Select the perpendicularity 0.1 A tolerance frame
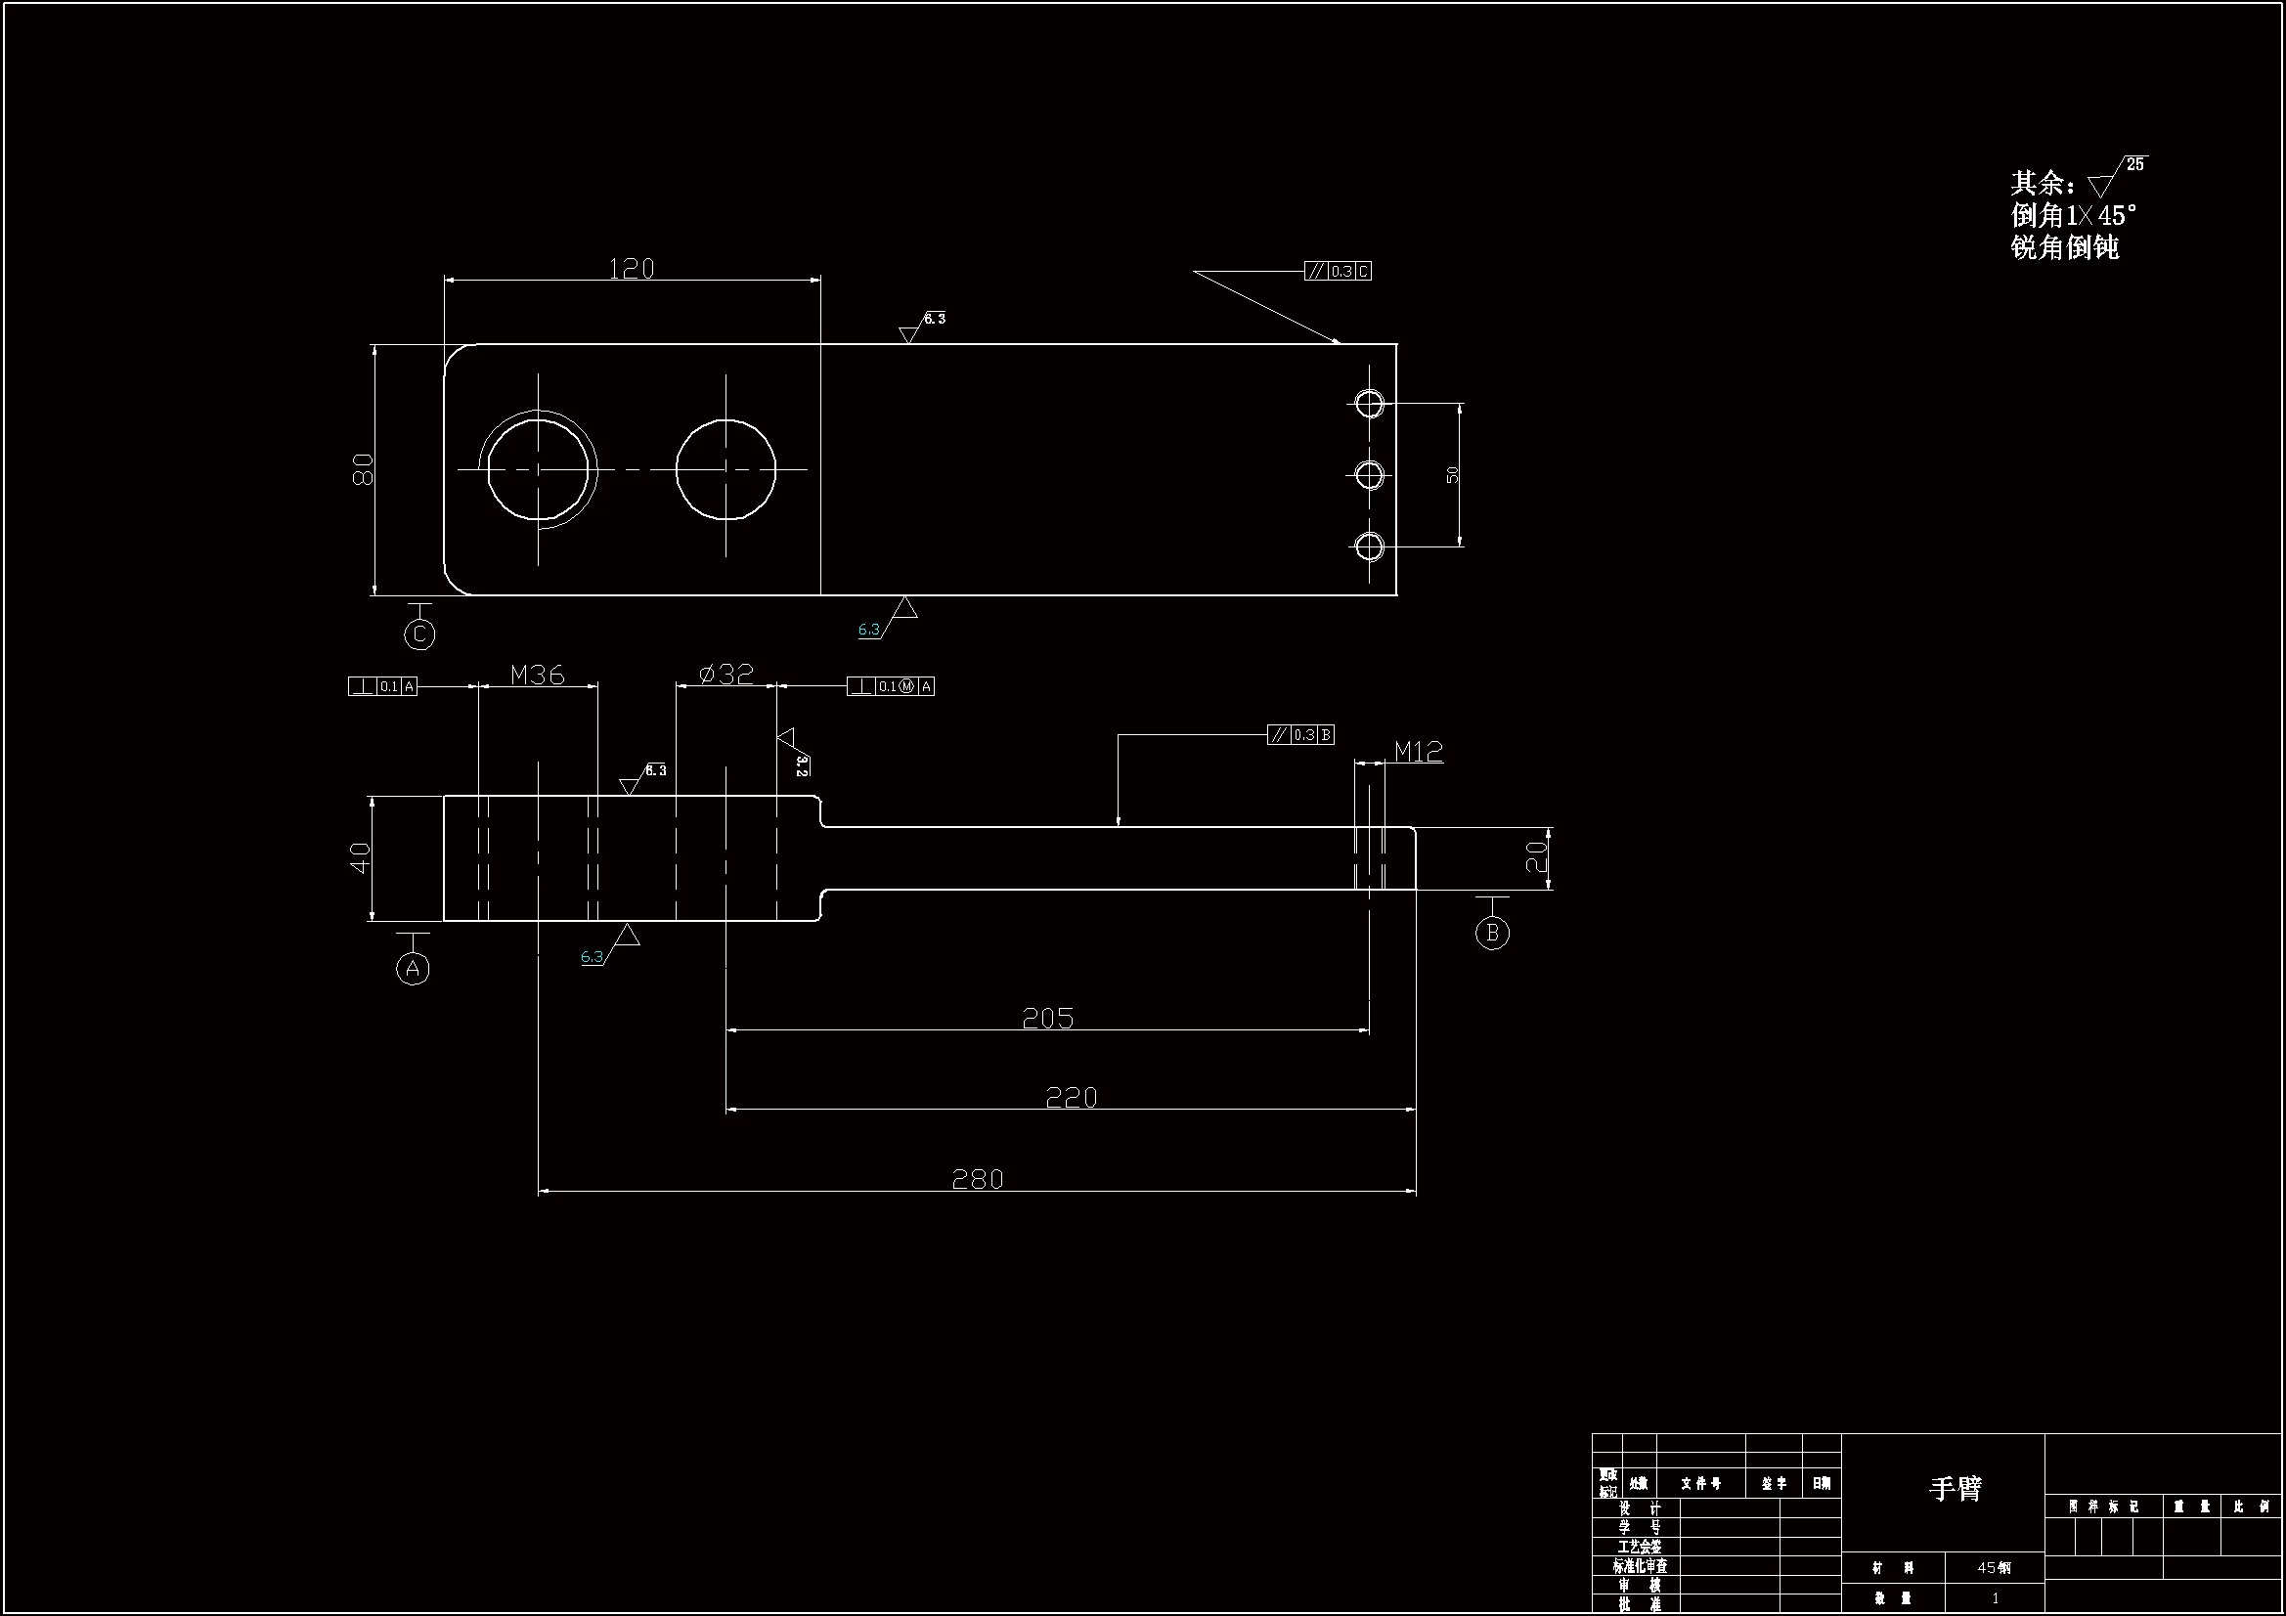Image resolution: width=2286 pixels, height=1616 pixels. 382,686
